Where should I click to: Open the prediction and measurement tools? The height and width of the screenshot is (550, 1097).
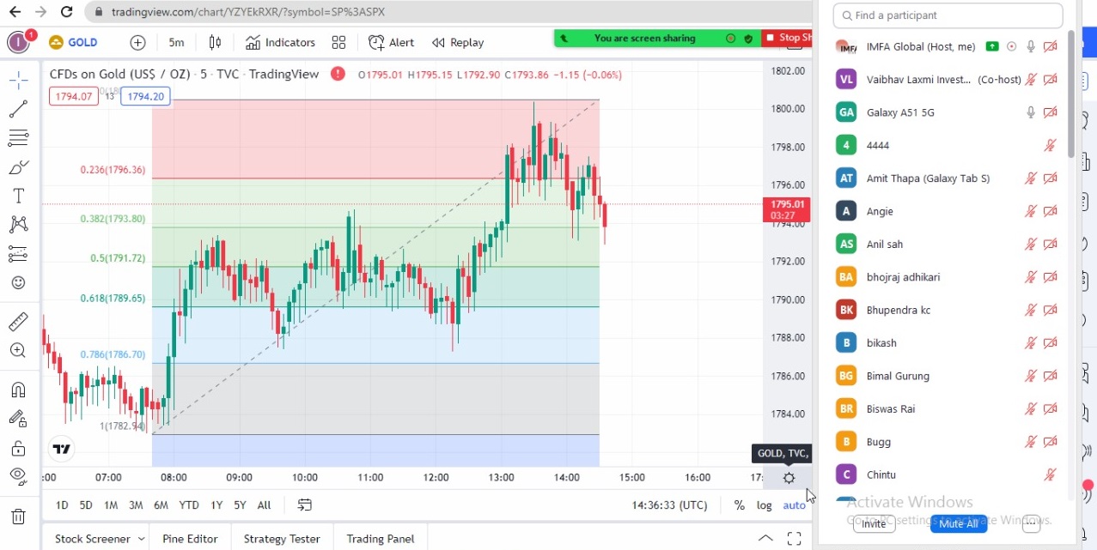[x=18, y=254]
